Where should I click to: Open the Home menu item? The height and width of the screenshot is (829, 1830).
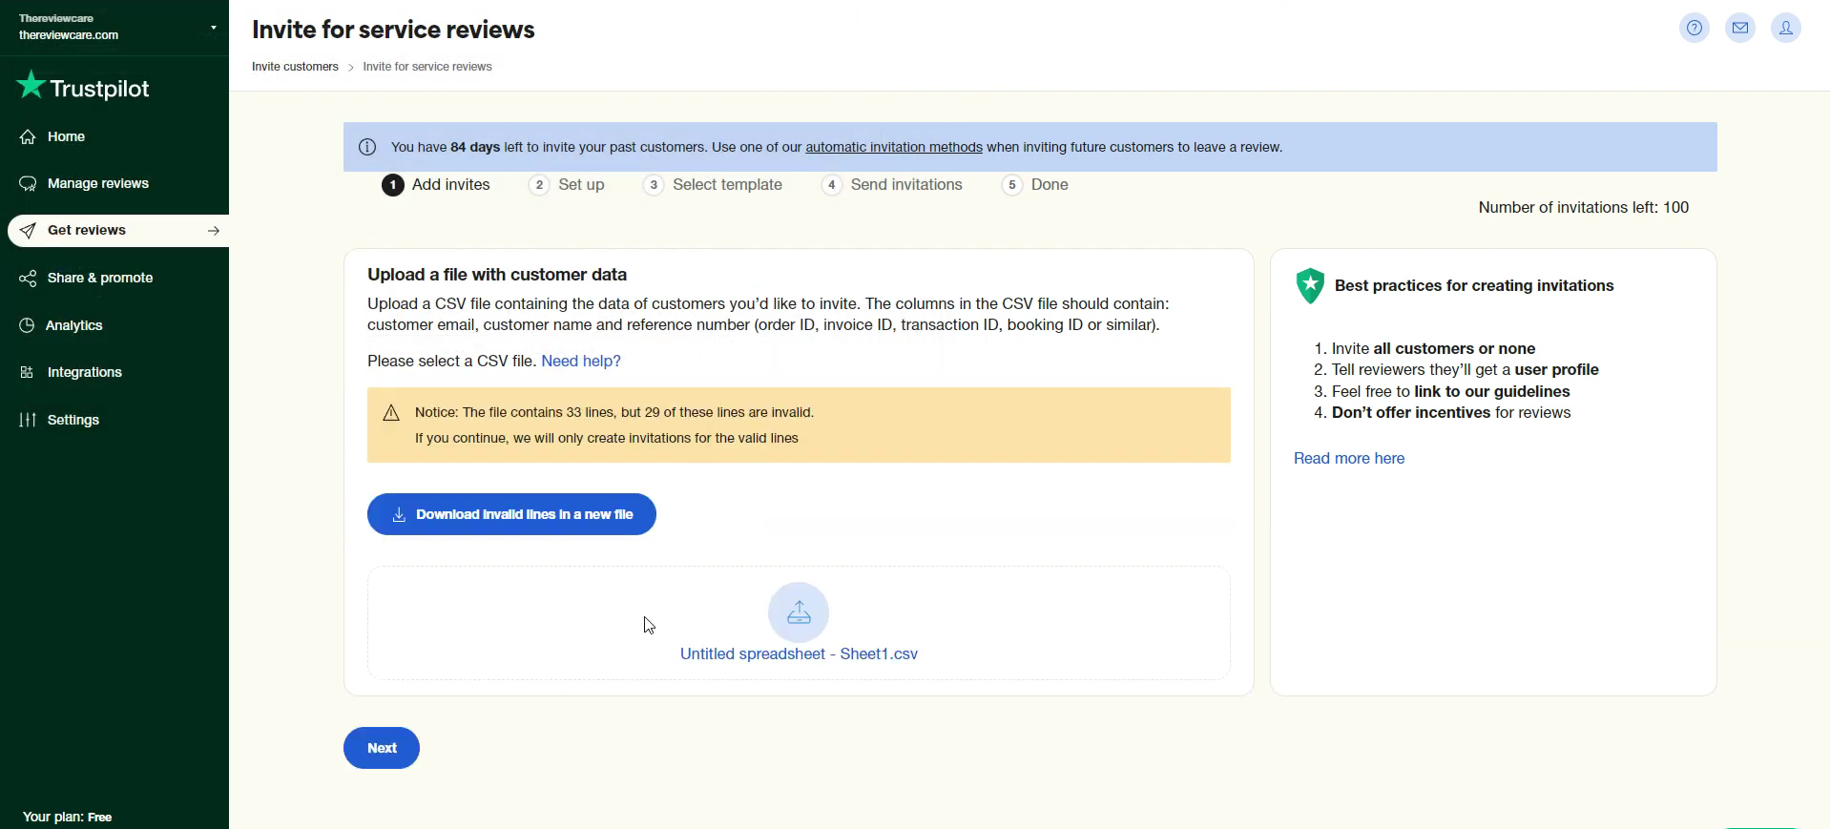(66, 136)
